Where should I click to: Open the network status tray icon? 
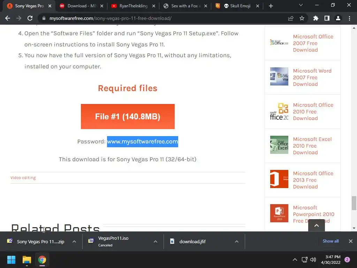coord(305,260)
